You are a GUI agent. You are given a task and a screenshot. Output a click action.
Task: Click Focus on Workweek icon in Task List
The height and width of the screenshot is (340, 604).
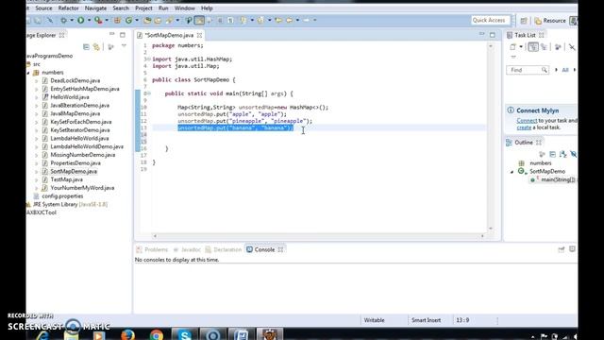558,47
